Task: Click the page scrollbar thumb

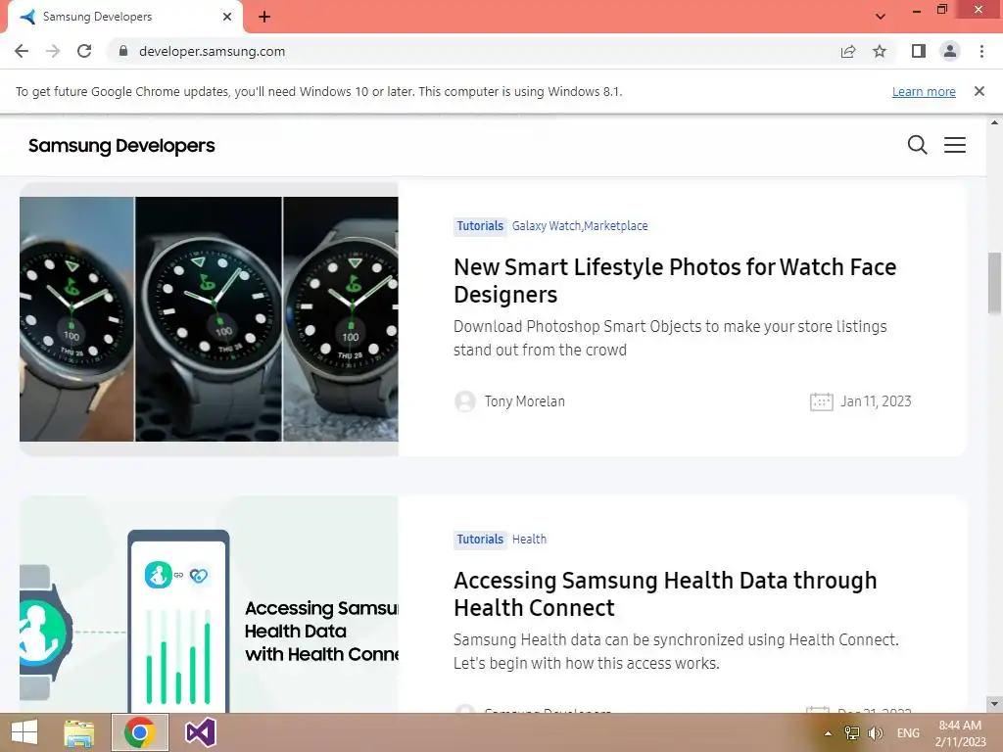Action: [x=994, y=283]
